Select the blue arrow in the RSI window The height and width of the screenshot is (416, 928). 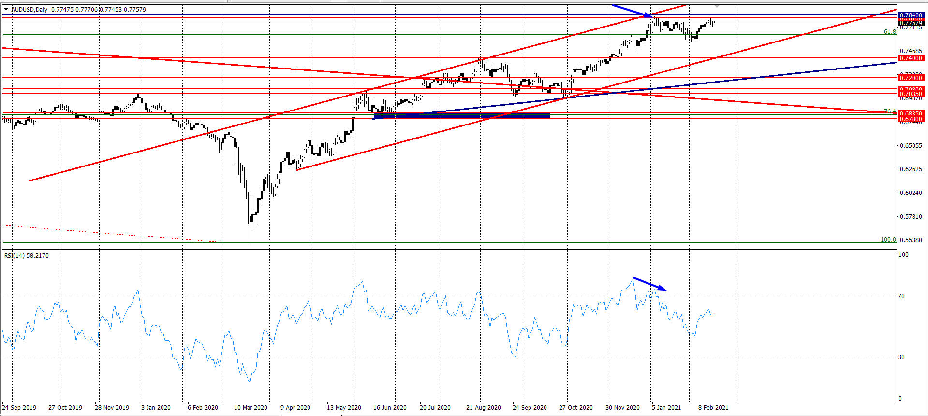coord(649,284)
